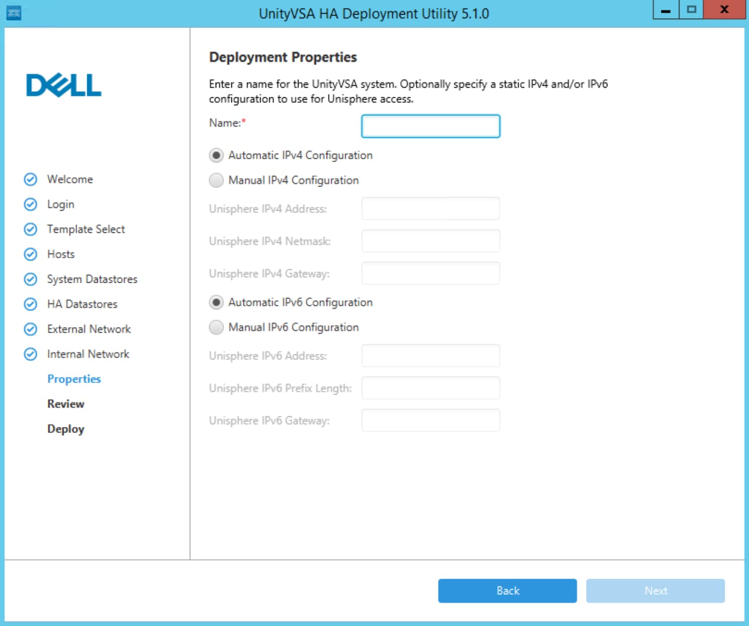Screen dimensions: 749x626
Task: Focus the Name input field
Action: (431, 126)
